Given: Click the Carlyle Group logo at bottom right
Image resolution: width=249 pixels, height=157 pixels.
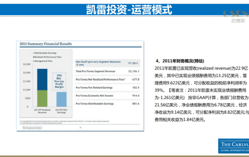Looking at the screenshot, I should click(234, 146).
